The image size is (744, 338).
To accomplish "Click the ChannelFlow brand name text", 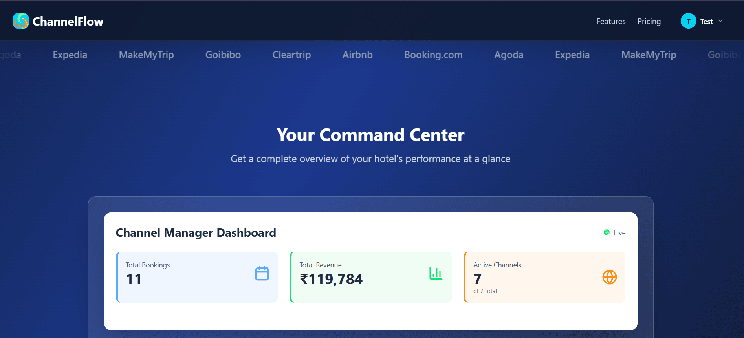I will point(68,22).
